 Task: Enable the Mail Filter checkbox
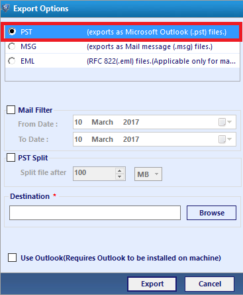pyautogui.click(x=11, y=110)
